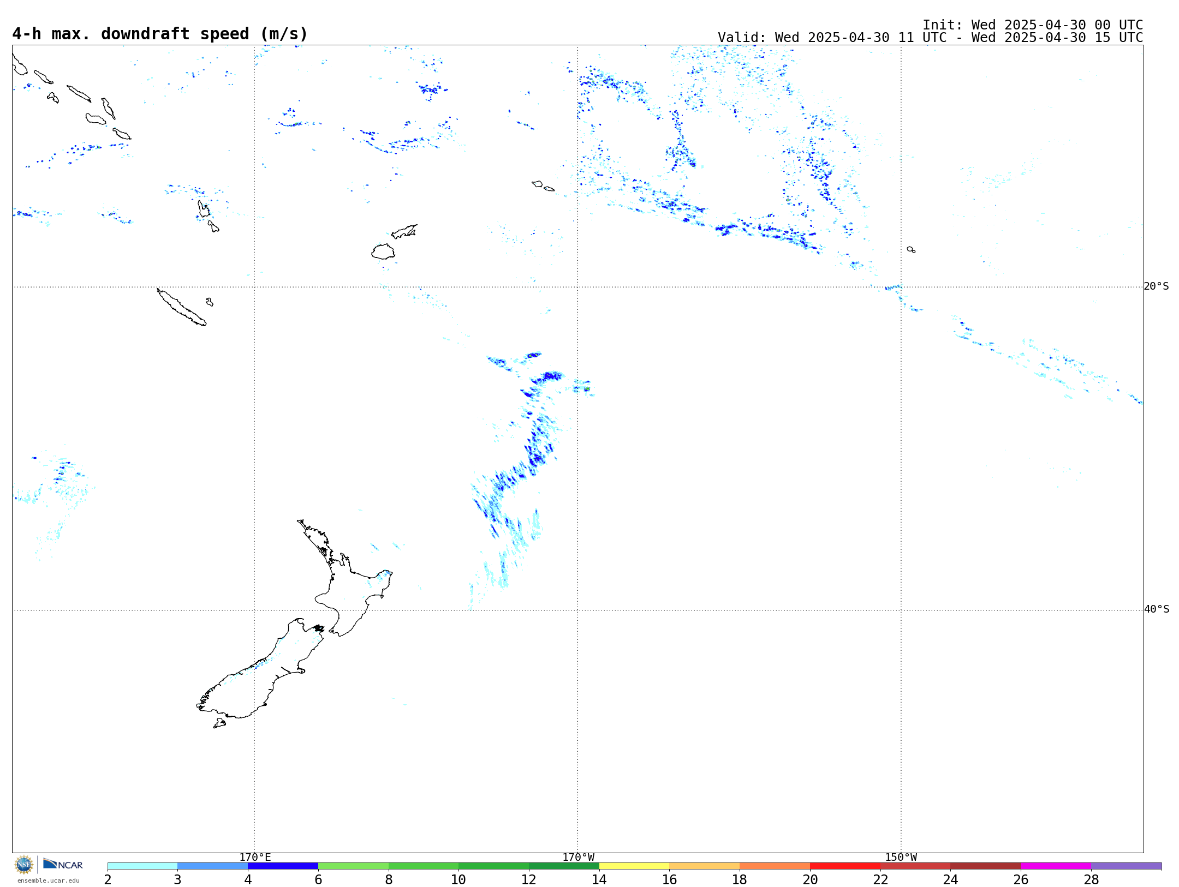Click the 20°S latitude label
This screenshot has height=887, width=1179.
pos(1156,286)
